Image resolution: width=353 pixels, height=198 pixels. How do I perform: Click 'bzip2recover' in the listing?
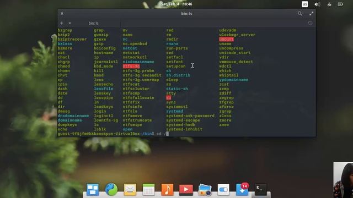pyautogui.click(x=72, y=39)
